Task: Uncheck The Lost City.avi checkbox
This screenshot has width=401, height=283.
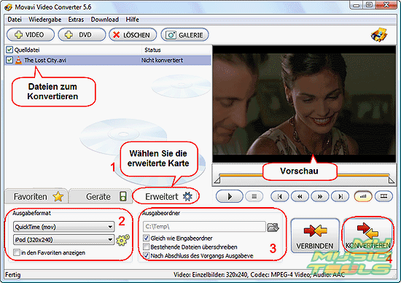Action: click(x=9, y=60)
